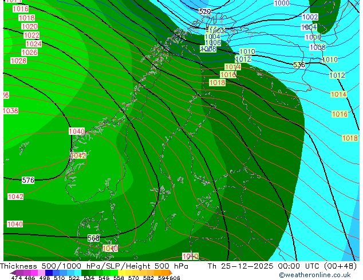Click the 536 height contour label
Viewport: 363px width, 280px height.
coord(299,65)
